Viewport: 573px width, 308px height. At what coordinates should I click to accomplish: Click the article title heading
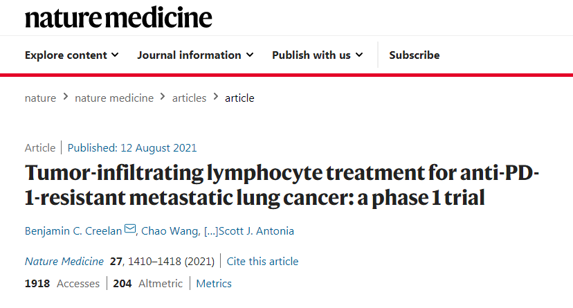282,185
